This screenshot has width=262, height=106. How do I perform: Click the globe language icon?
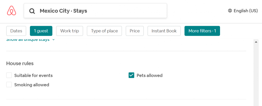coord(230,11)
